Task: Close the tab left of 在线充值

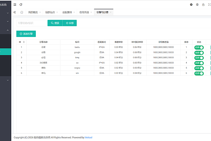Action: click(x=74, y=12)
